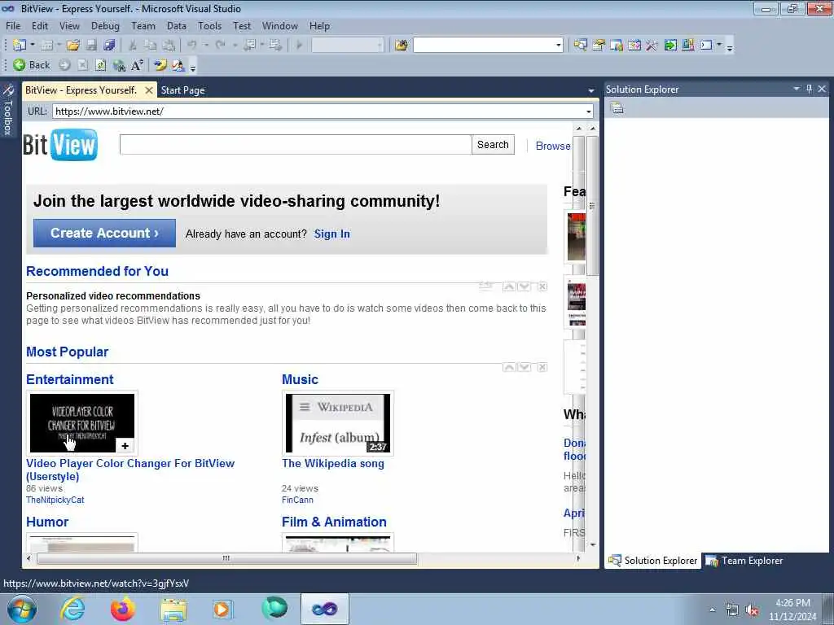Select the Solution Explorer bottom tab

coord(653,561)
